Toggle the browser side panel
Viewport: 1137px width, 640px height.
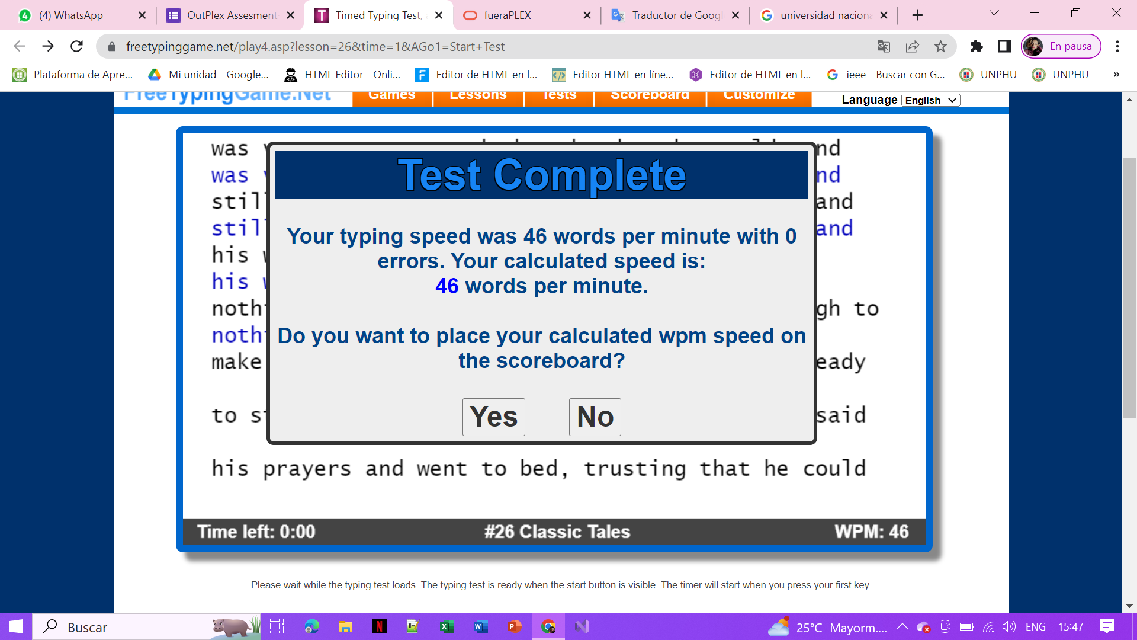(1004, 46)
